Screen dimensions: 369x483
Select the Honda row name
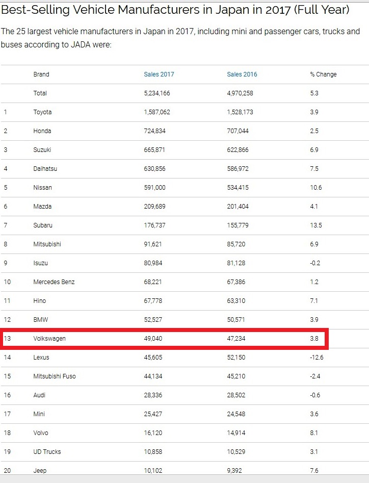(42, 131)
